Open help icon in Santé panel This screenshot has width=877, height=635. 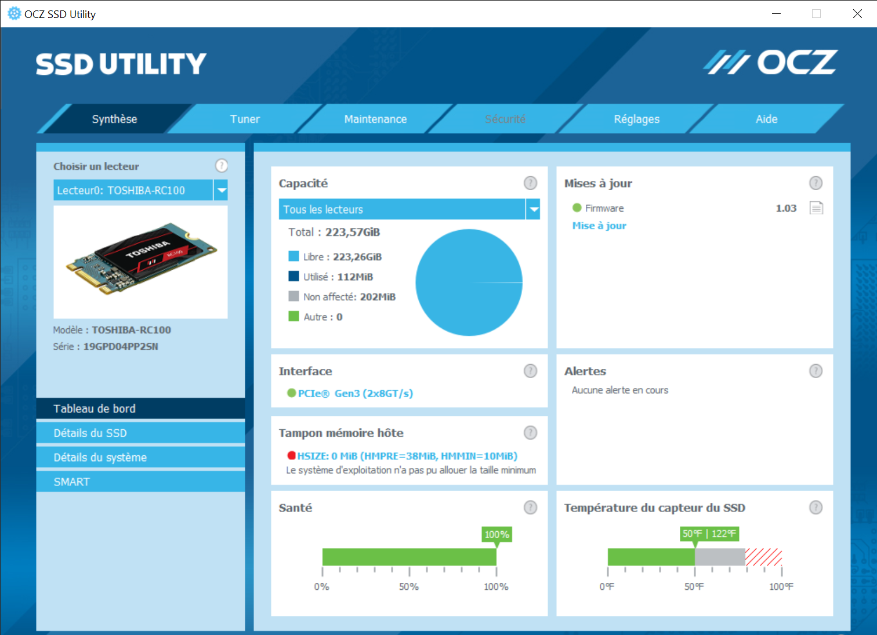tap(530, 507)
